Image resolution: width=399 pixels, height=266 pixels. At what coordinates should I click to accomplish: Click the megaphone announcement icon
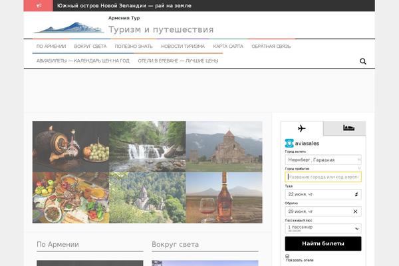[x=39, y=5]
